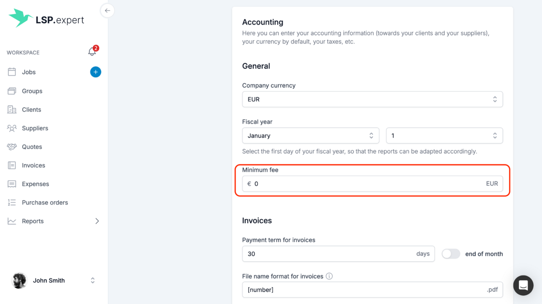Click the Suppliers people icon
542x304 pixels.
12,128
